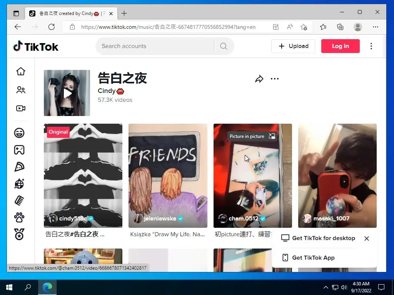Open the Cindy creator link

111,91
